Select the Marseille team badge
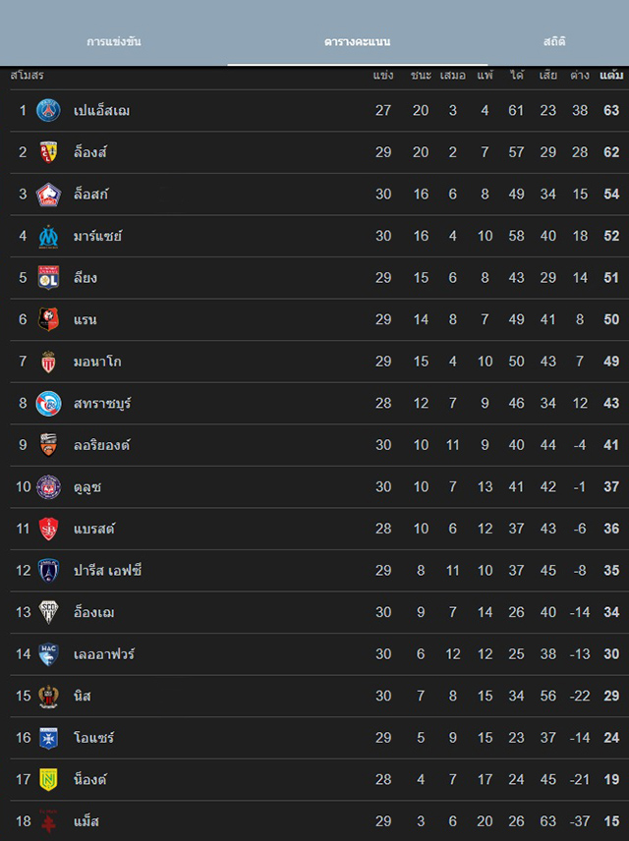Viewport: 629px width, 841px height. [x=48, y=236]
